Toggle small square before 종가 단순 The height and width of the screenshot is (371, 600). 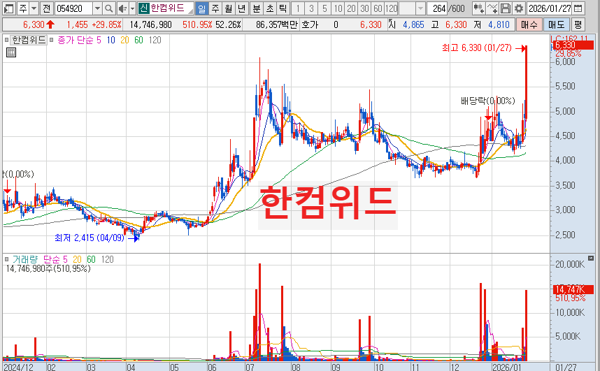coord(51,40)
